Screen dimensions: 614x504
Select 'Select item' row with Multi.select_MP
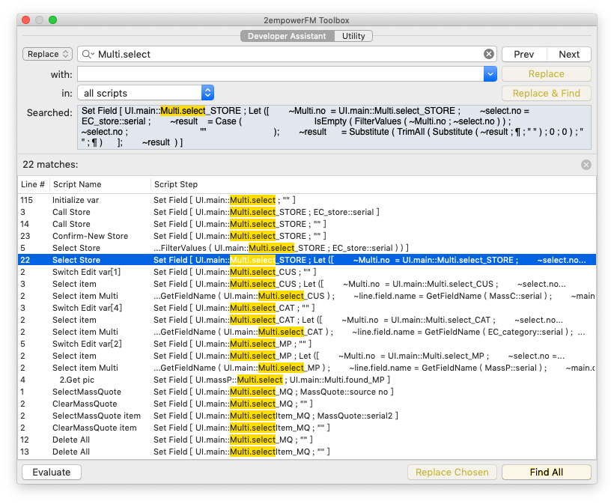(307, 356)
